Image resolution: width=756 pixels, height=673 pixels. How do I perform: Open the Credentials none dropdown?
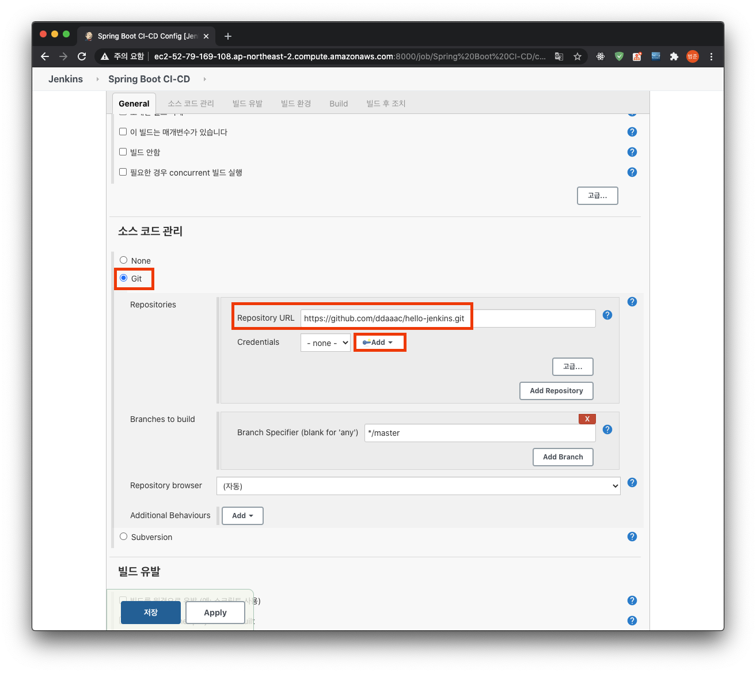coord(325,343)
